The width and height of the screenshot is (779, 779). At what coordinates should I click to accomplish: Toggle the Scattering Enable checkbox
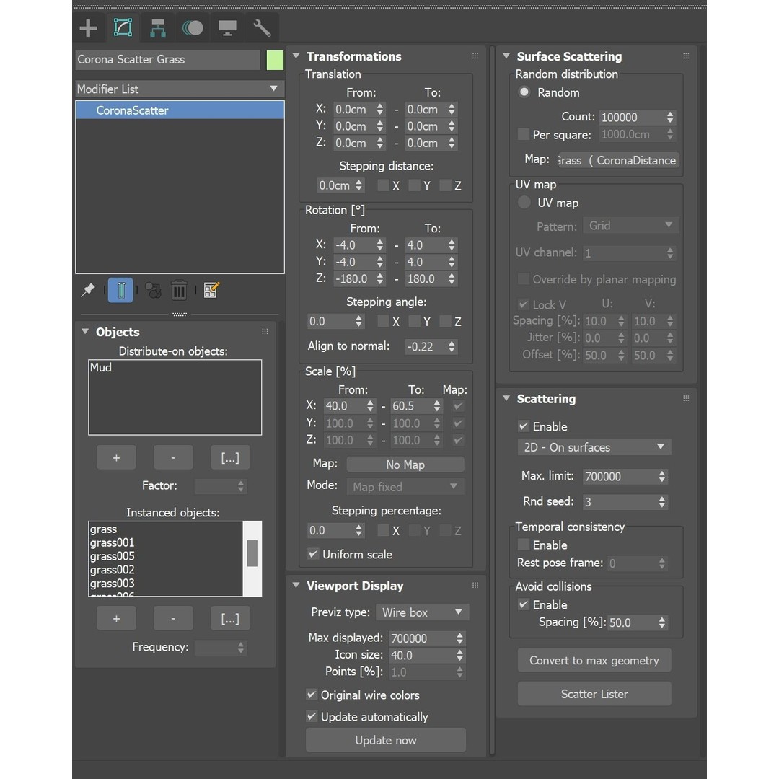tap(523, 426)
